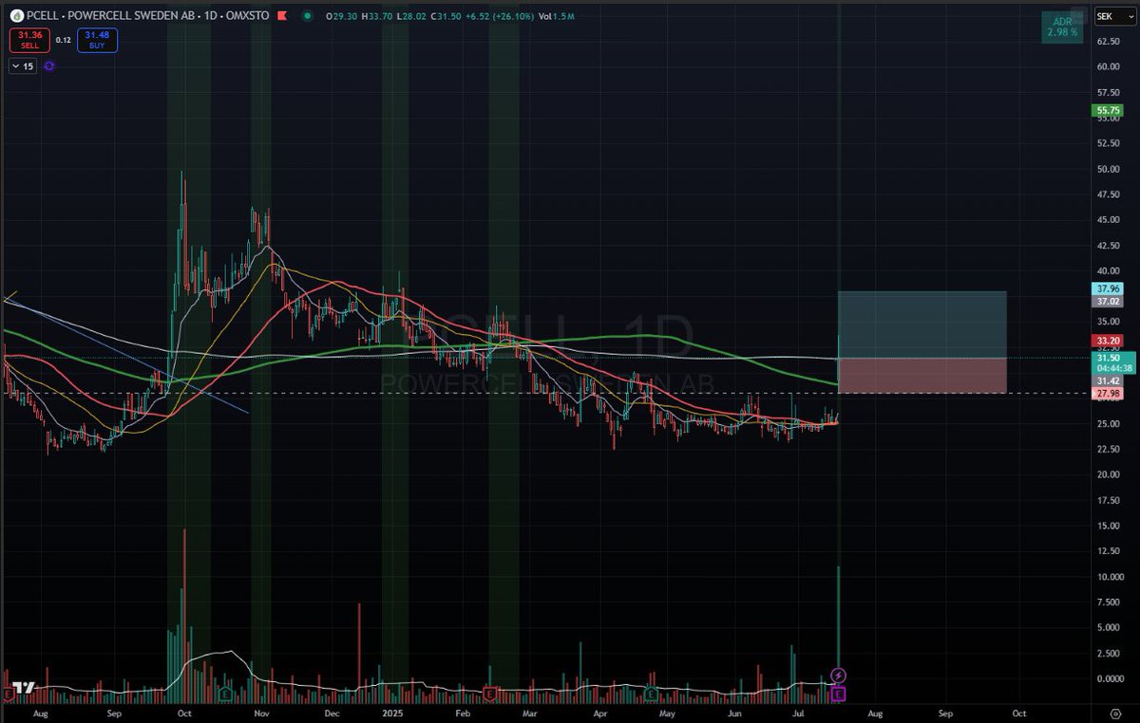1140x723 pixels.
Task: Click the green 55.75 price label
Action: (1109, 110)
